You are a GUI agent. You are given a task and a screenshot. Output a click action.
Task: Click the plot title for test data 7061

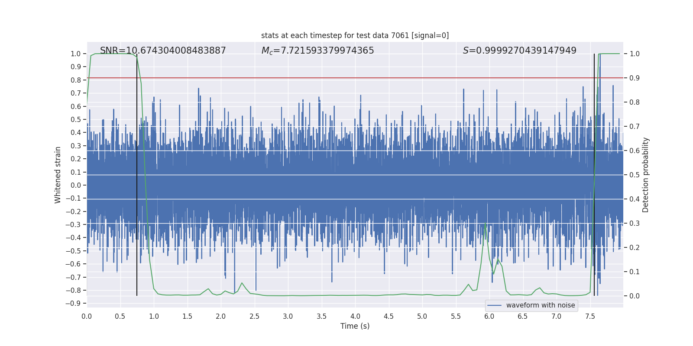[355, 35]
